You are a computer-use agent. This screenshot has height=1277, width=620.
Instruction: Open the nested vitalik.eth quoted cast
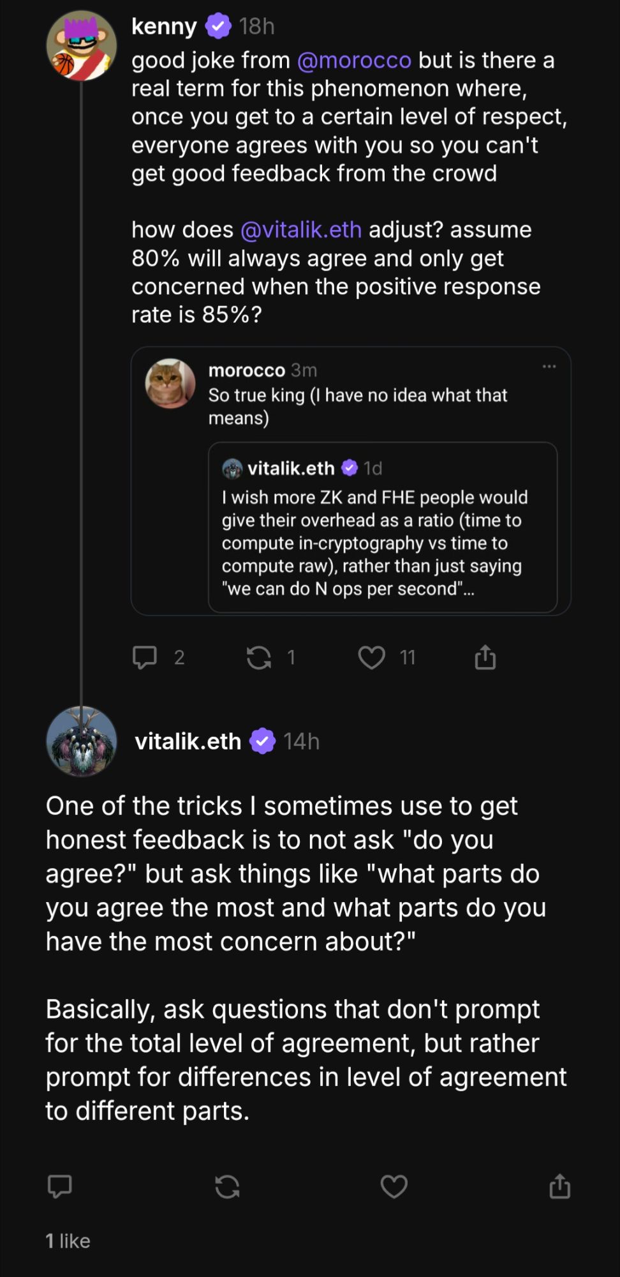tap(383, 543)
